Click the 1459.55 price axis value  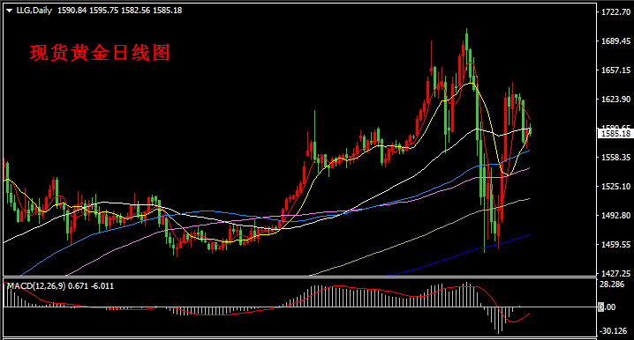click(615, 244)
